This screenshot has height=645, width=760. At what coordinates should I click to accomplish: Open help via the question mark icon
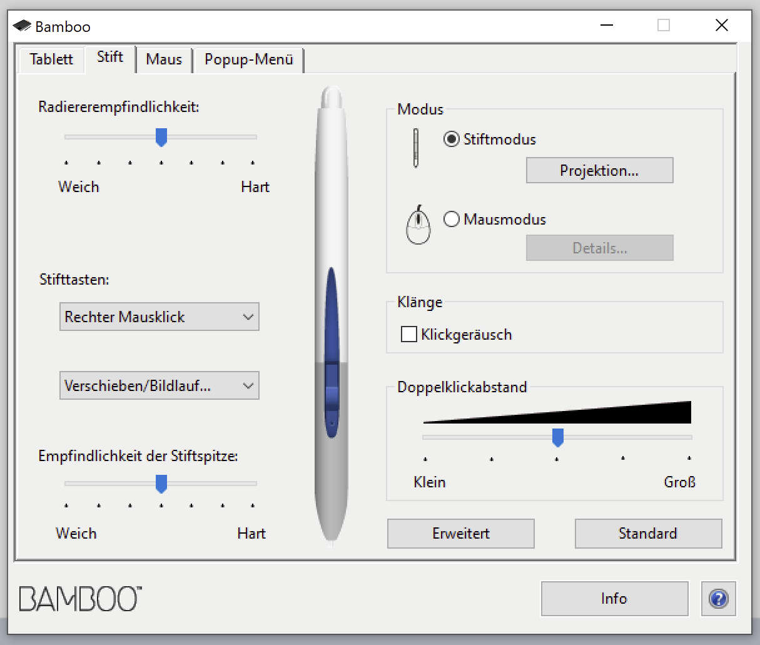click(718, 599)
